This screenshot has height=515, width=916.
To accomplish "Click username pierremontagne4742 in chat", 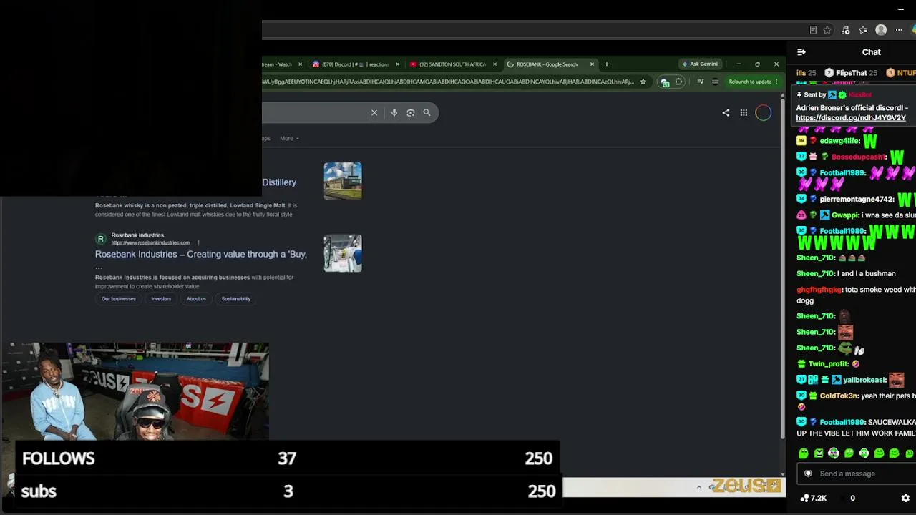I will 857,200.
